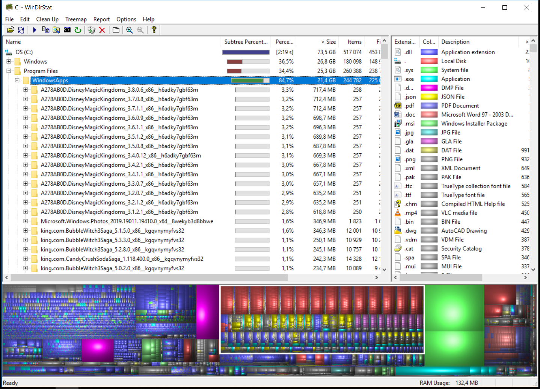Click the 'Windows Installer Package' description
Image resolution: width=540 pixels, height=389 pixels.
point(474,124)
